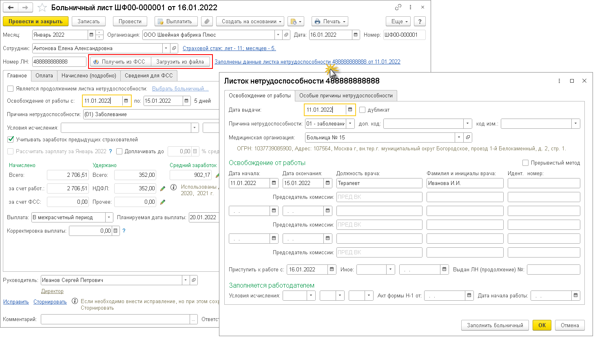Viewport: 595px width, 339px height.
Task: Click the favorite star icon in title
Action: [42, 8]
